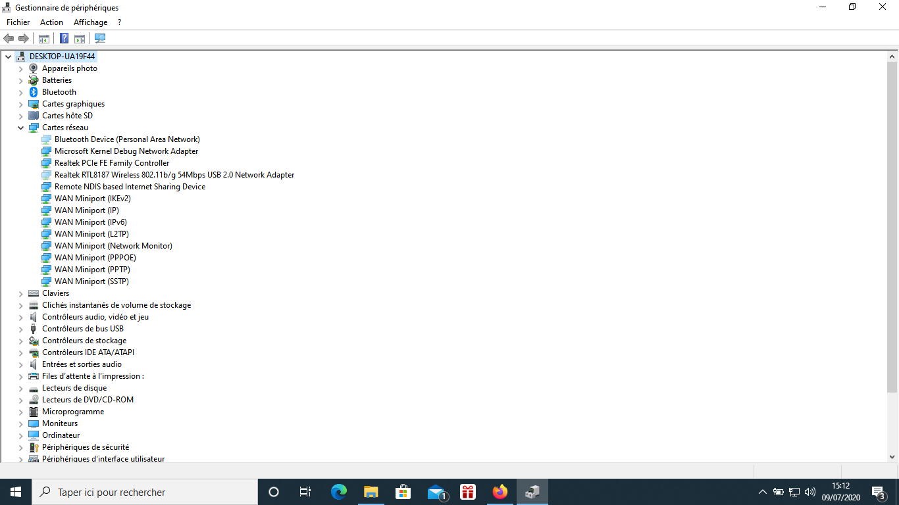Collapse the DESKTOP-UA19F44 root node
Viewport: 899px width, 505px height.
pos(8,57)
